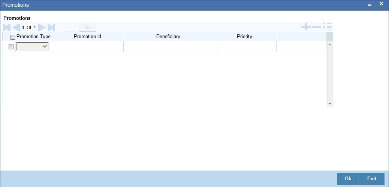Click the table scrollbar up arrow
Screen dimensions: 389x190
pyautogui.click(x=330, y=45)
